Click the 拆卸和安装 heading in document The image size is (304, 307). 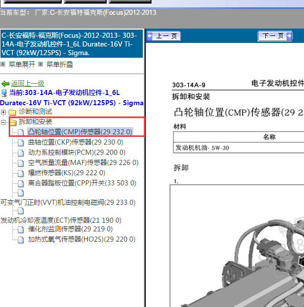191,97
